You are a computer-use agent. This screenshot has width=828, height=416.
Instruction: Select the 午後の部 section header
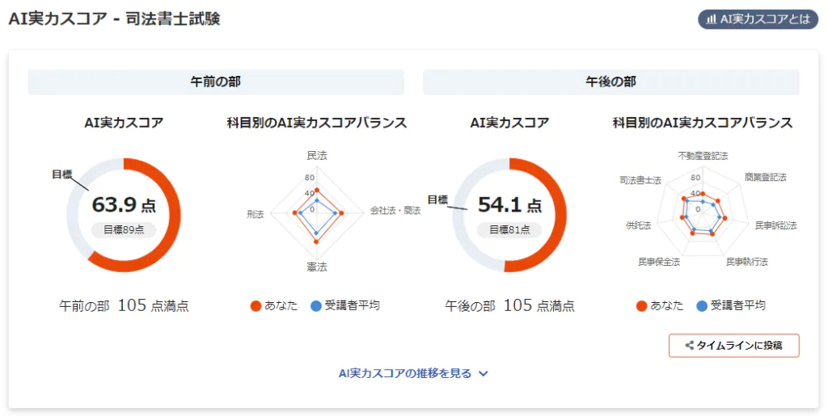[610, 82]
